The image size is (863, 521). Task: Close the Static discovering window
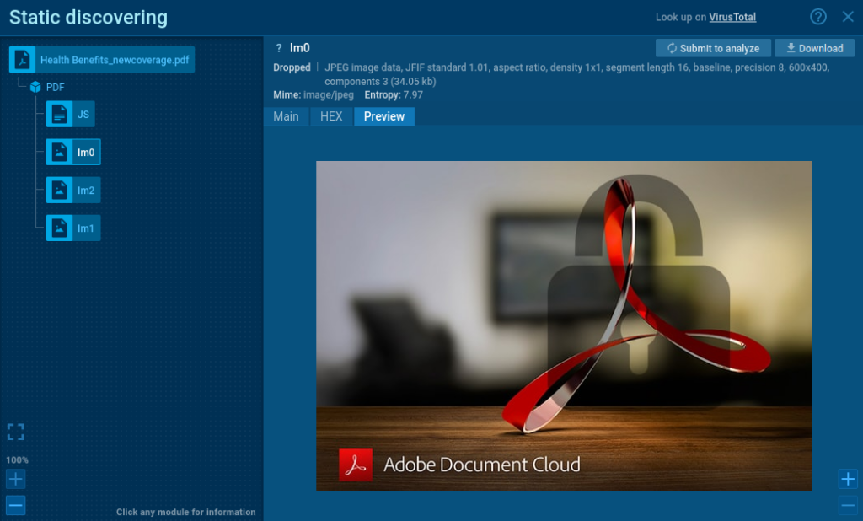coord(848,17)
